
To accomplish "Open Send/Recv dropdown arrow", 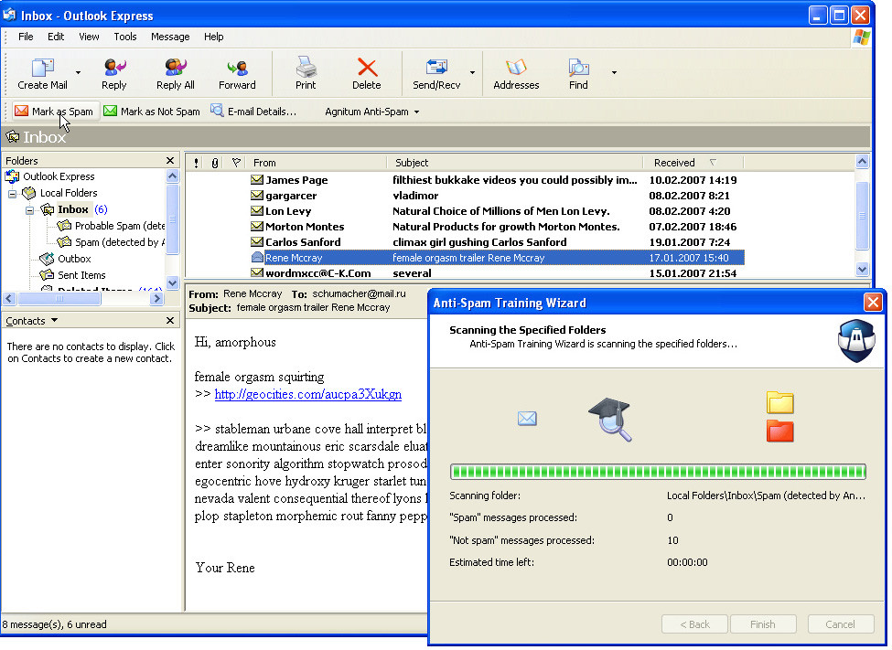I will (x=472, y=73).
